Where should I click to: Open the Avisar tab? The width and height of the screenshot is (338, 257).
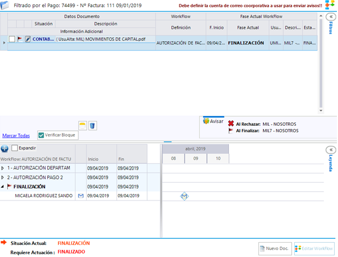coord(213,121)
